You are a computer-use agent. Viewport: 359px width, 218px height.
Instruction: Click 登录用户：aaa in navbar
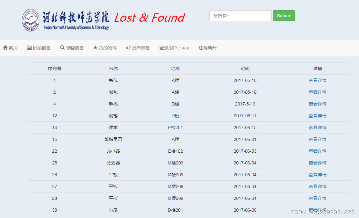click(x=174, y=48)
